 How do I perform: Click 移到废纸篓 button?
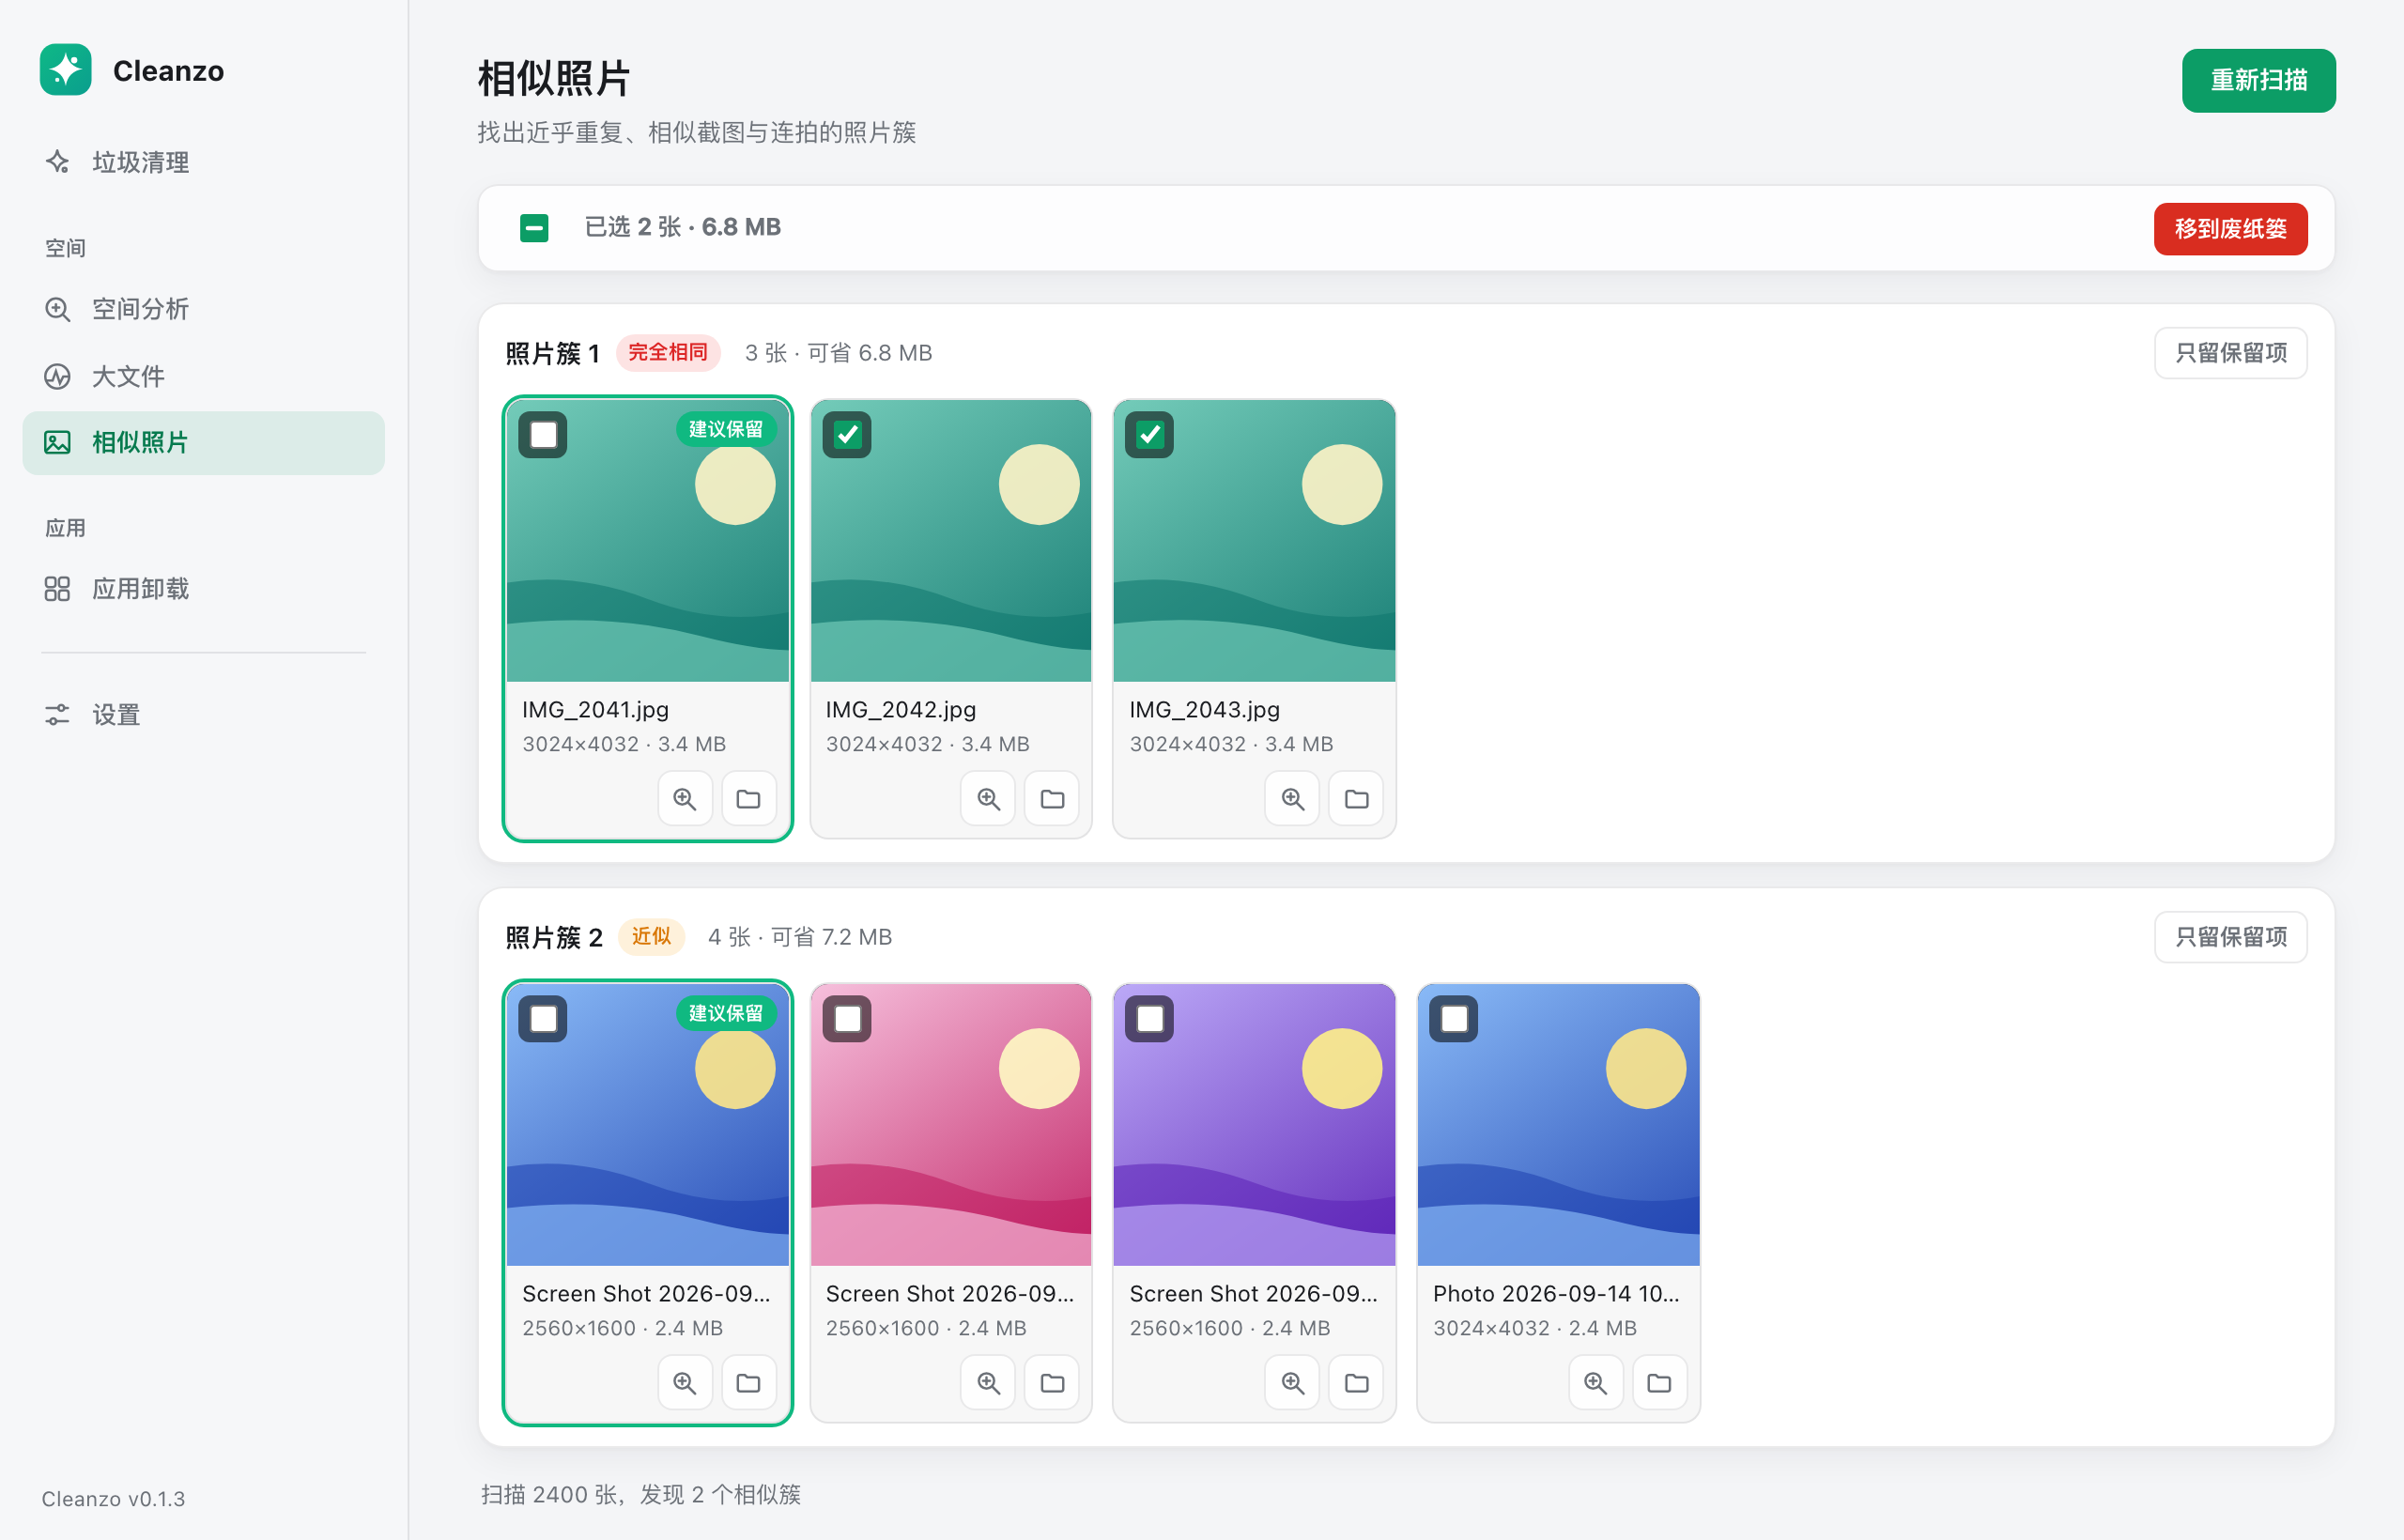(x=2230, y=229)
